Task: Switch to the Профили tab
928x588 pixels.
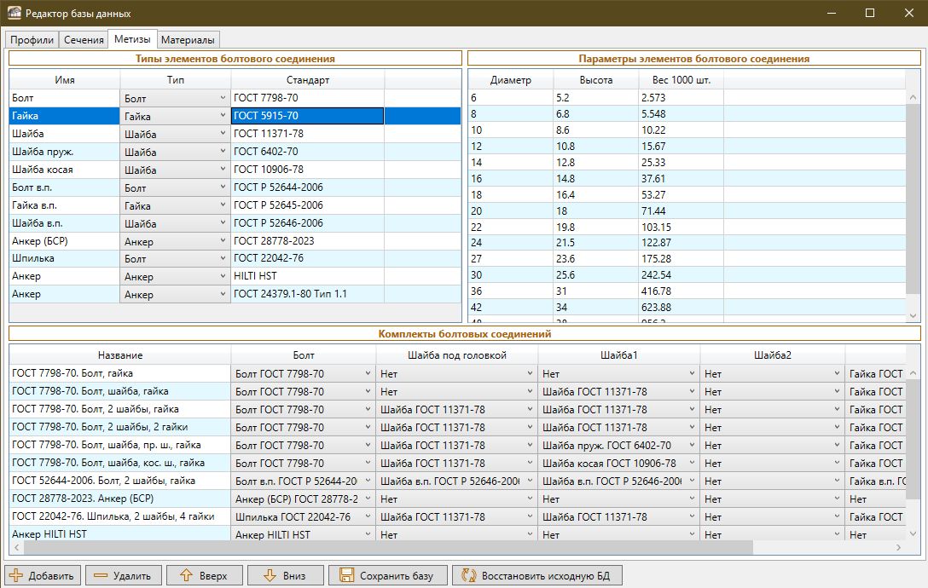Action: point(32,40)
